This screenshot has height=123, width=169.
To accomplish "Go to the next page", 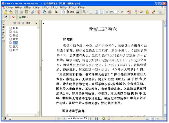I will coord(91,118).
